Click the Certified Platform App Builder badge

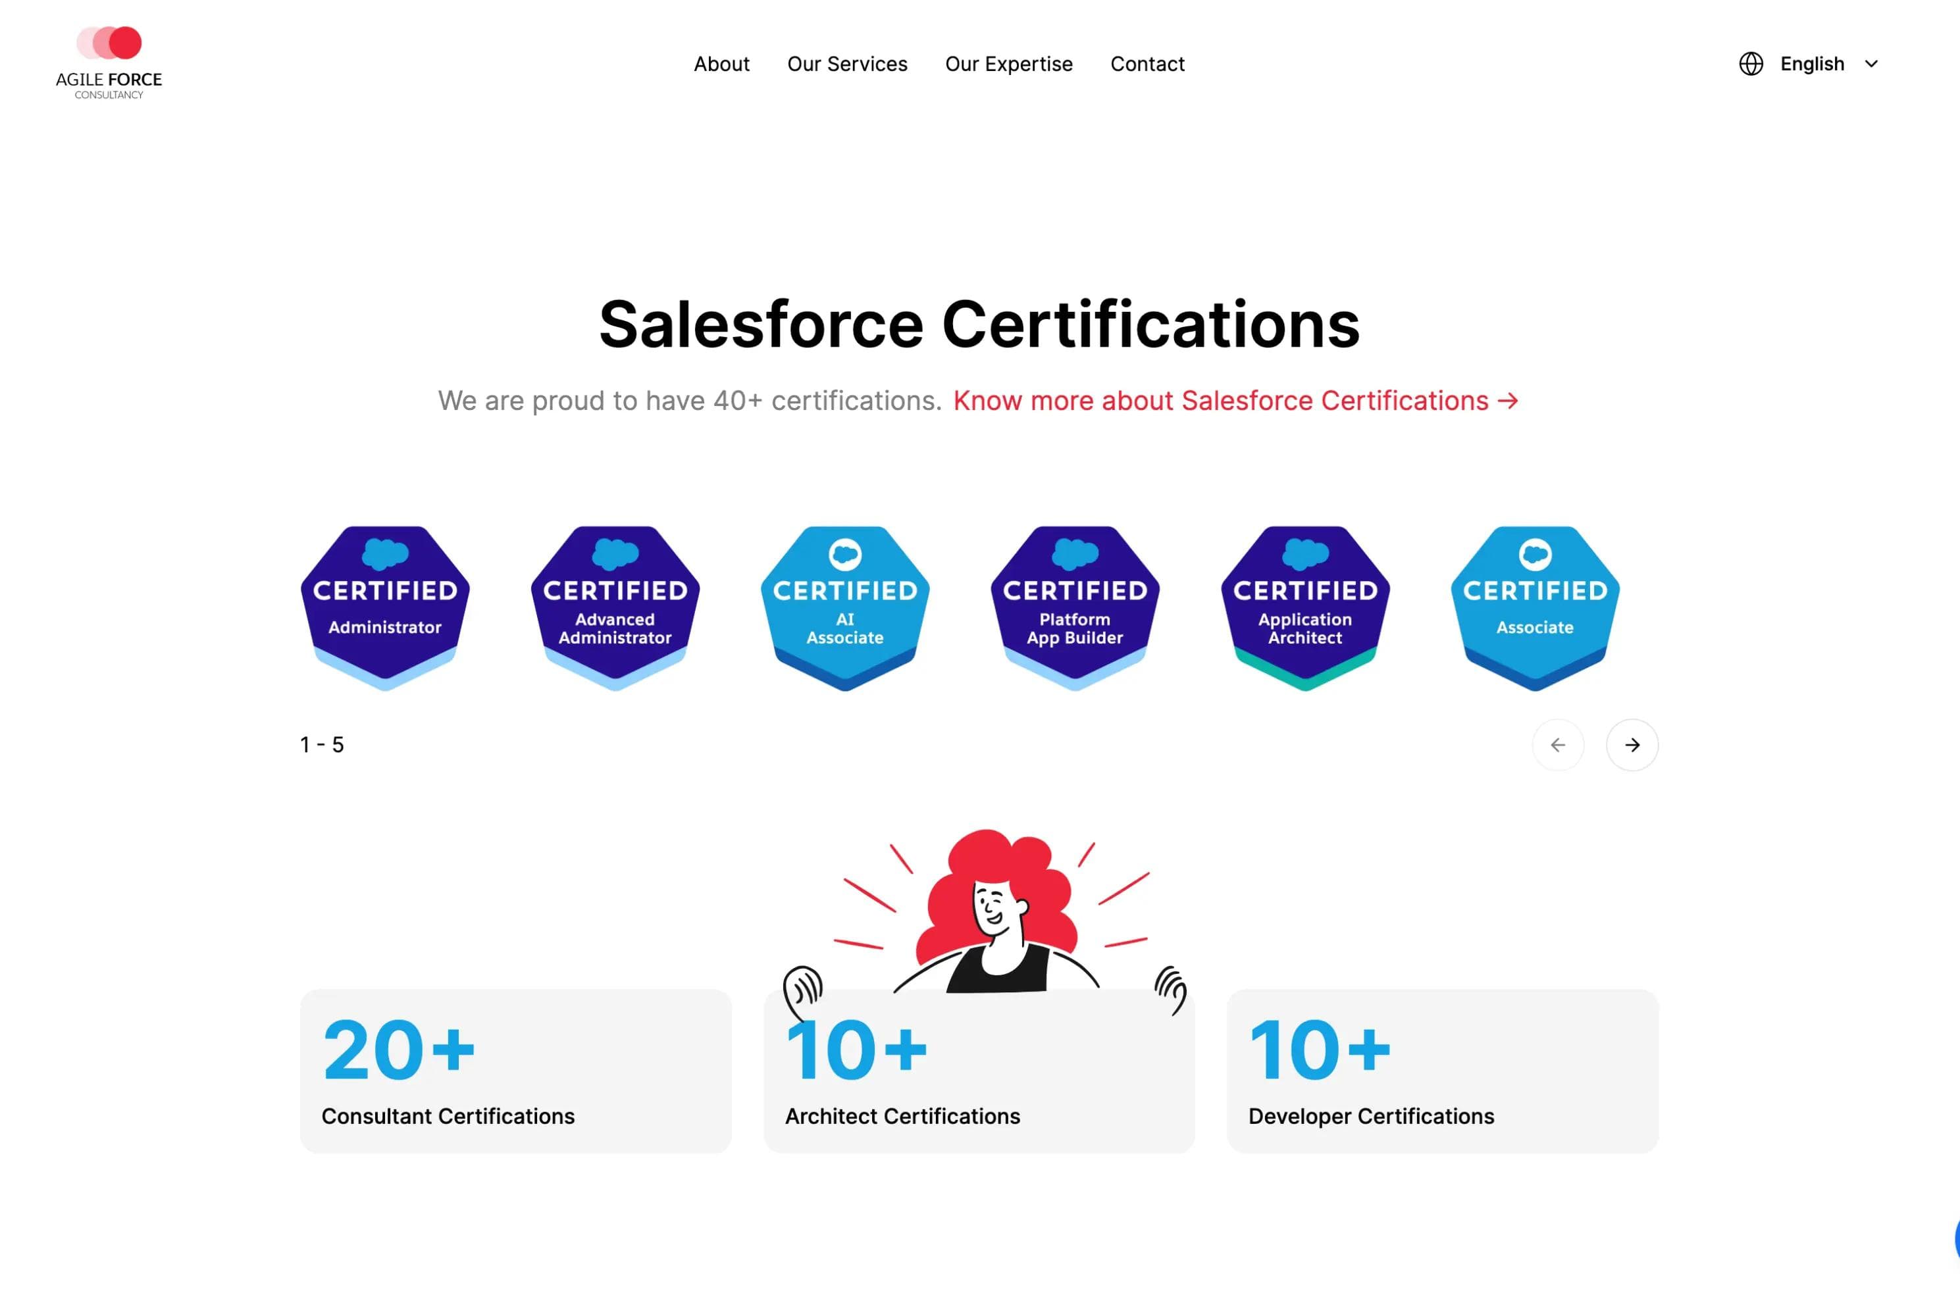pos(1075,608)
